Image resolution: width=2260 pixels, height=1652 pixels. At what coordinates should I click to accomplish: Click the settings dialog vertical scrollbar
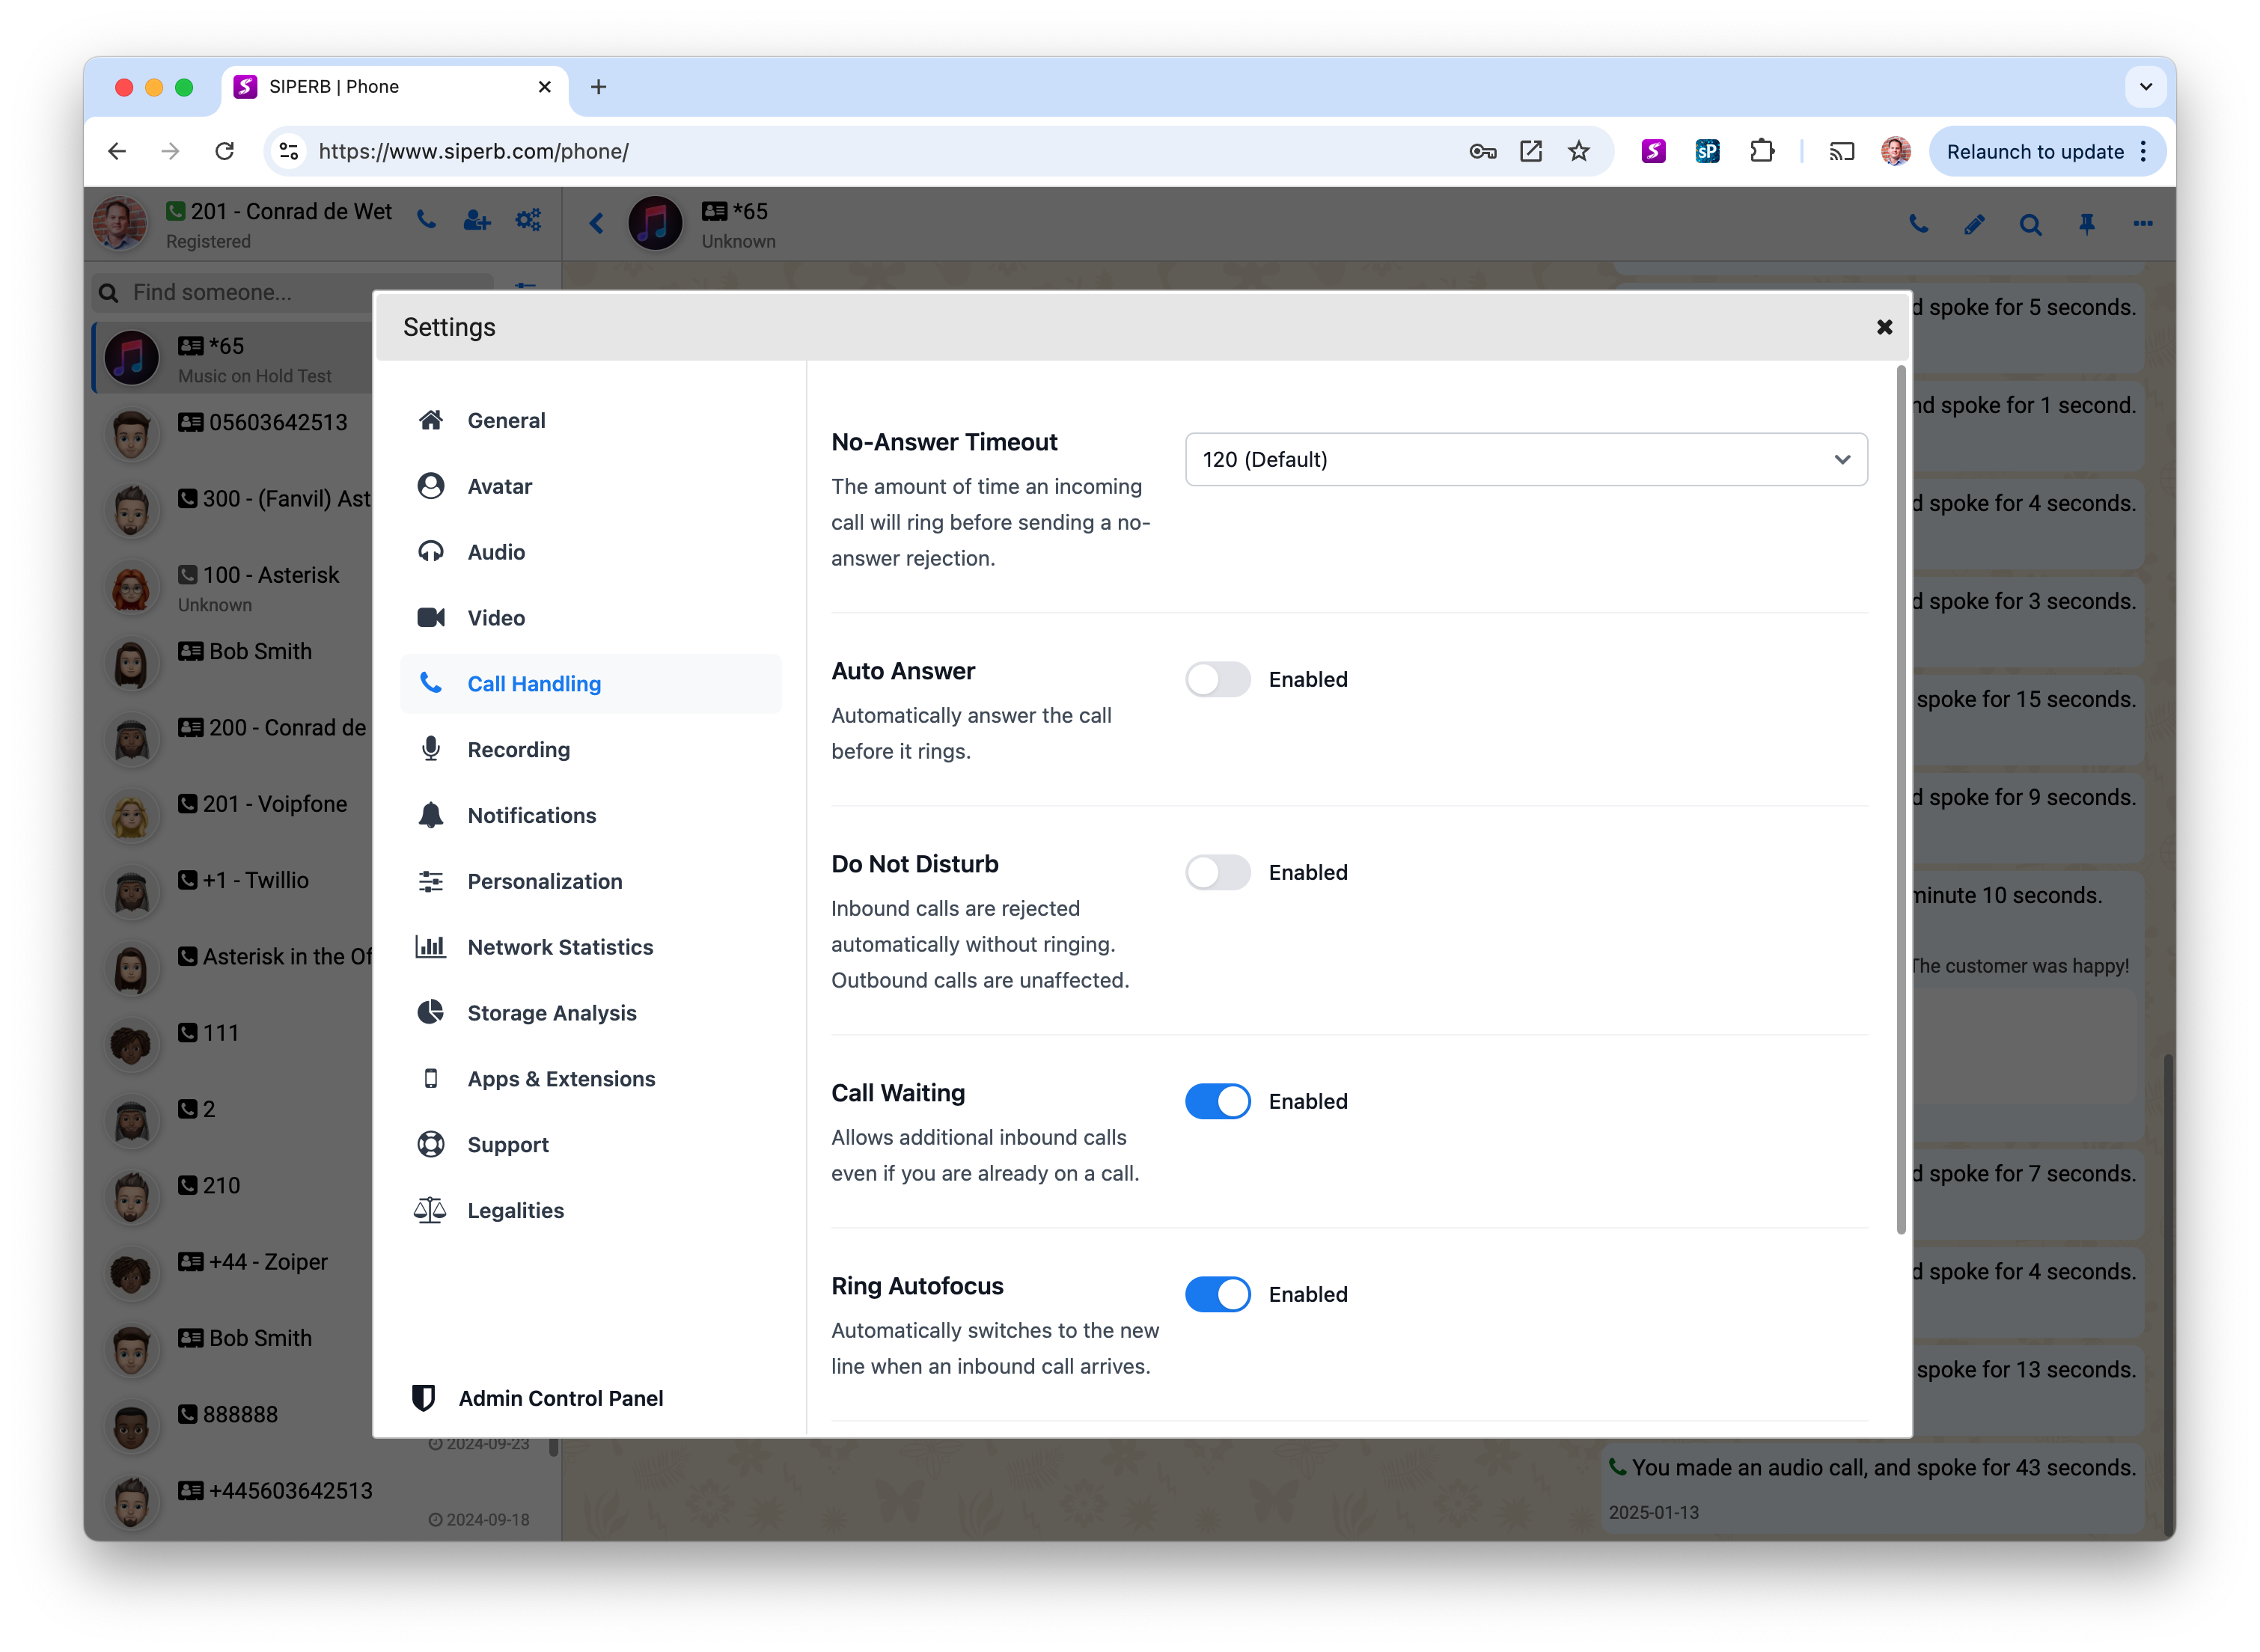pos(1901,800)
